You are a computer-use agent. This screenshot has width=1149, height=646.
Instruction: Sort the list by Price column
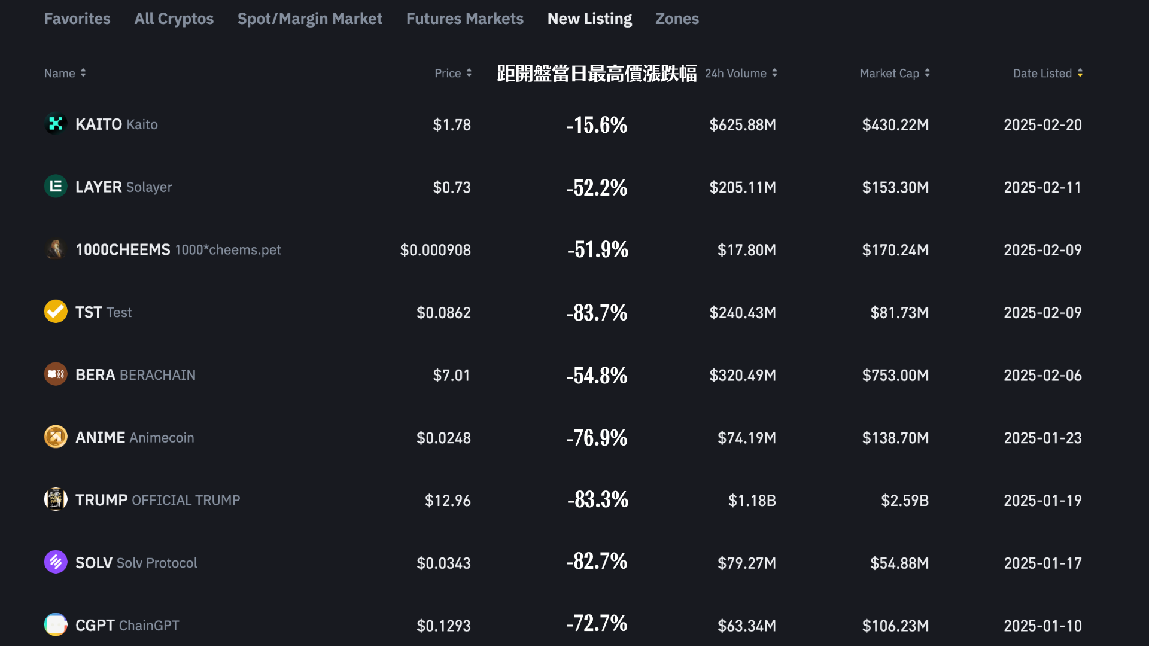(x=453, y=73)
